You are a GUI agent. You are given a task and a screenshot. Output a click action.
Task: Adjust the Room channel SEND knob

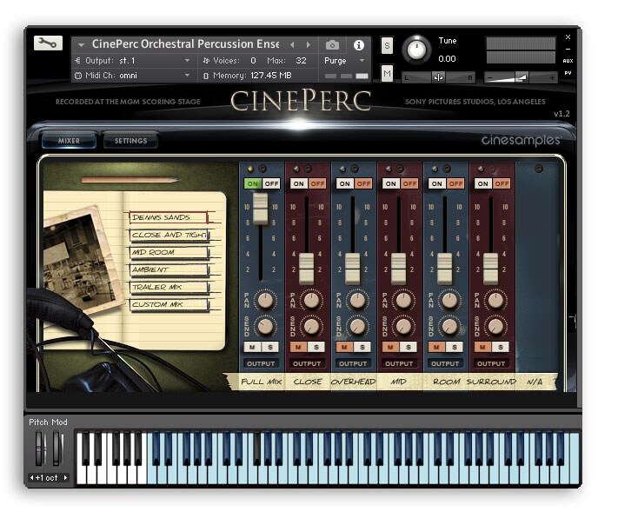pos(449,326)
